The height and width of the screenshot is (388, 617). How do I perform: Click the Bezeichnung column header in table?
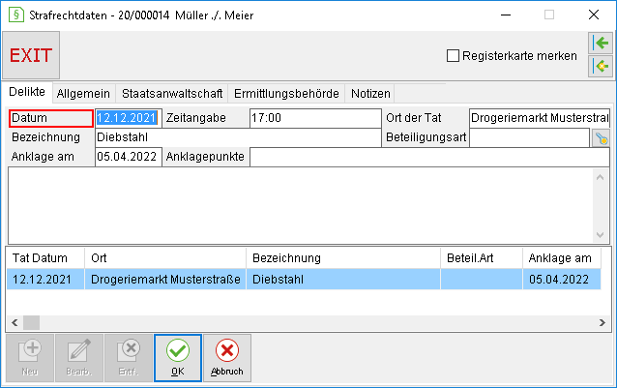pos(343,258)
